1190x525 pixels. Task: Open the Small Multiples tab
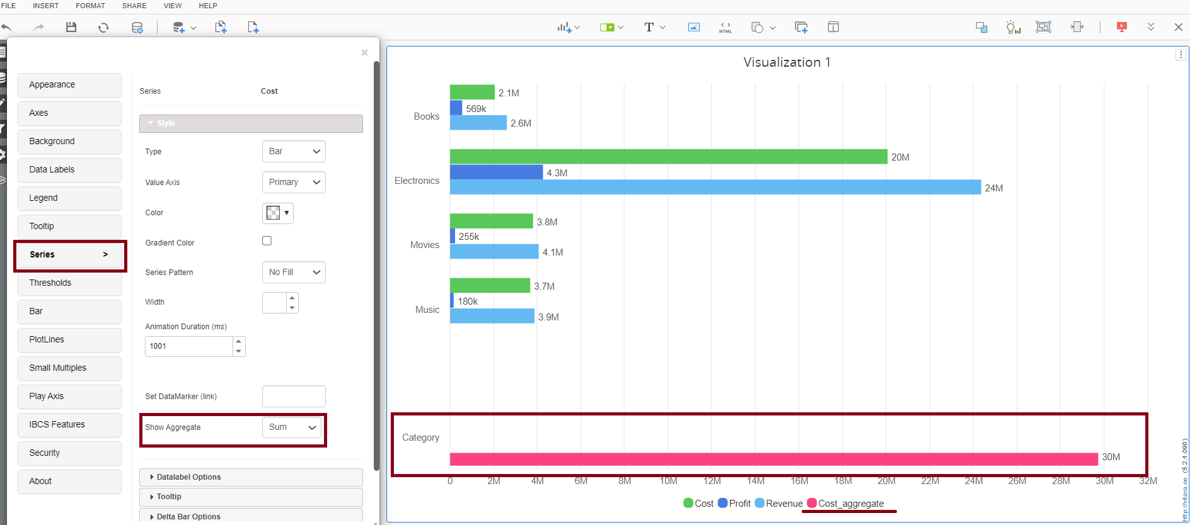point(69,368)
